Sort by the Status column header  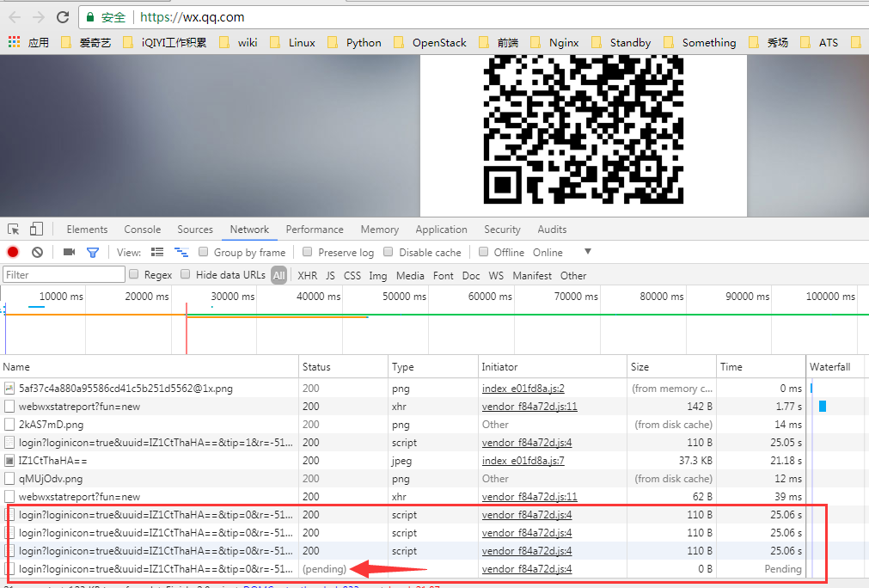tap(343, 367)
